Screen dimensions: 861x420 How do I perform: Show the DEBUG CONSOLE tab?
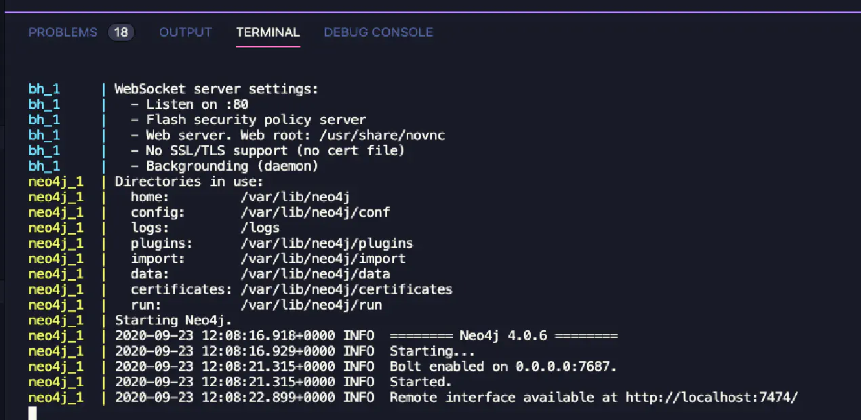click(x=378, y=32)
